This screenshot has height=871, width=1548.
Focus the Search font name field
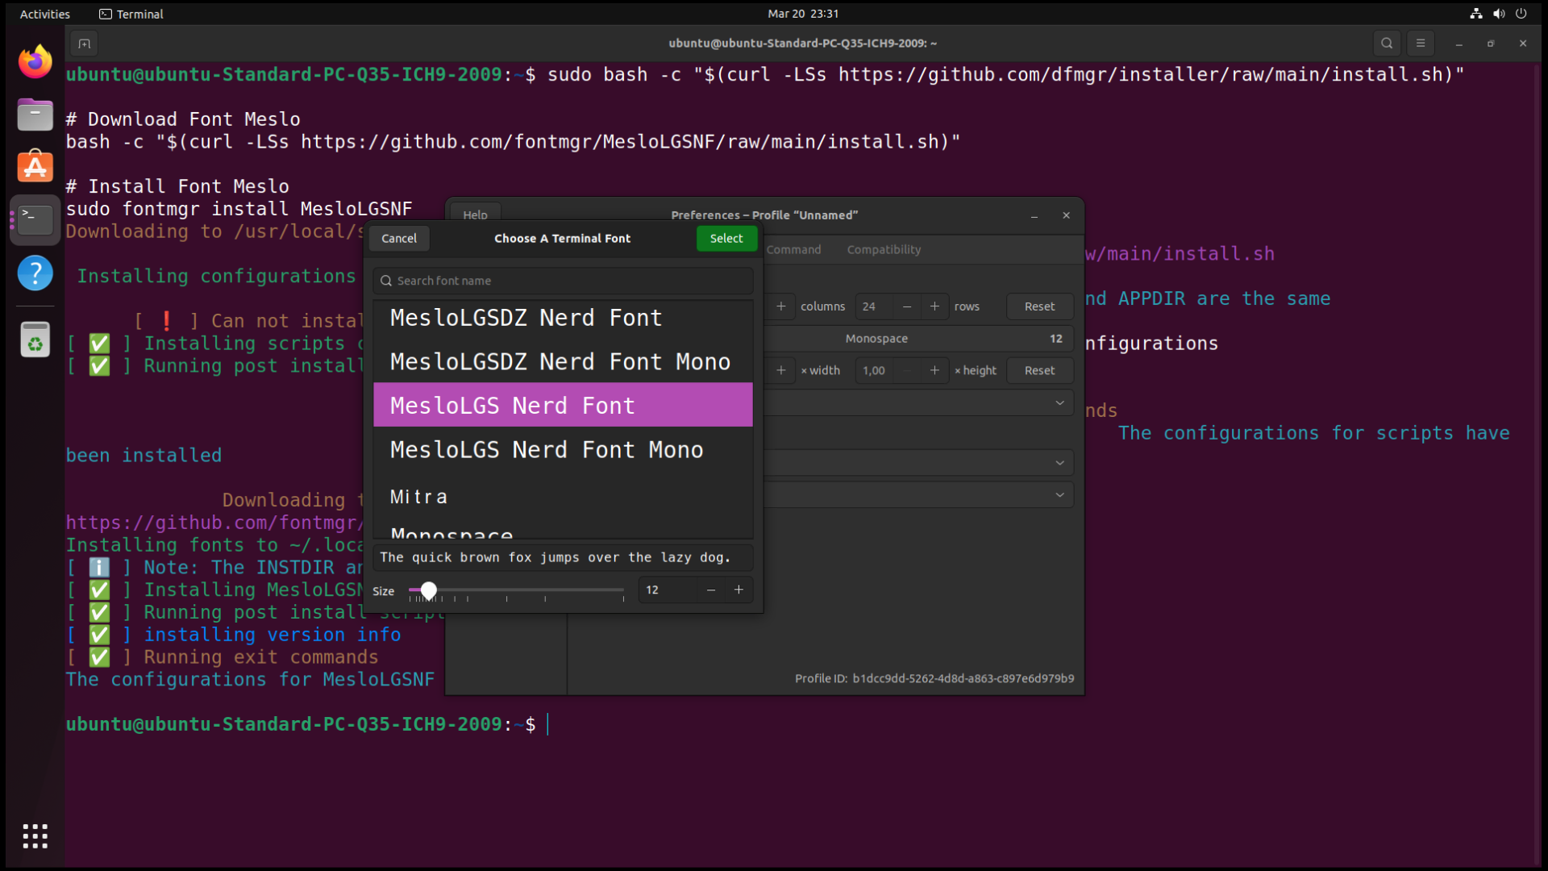click(563, 281)
